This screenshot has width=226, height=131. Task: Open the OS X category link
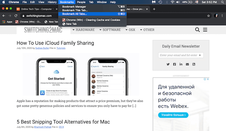tap(61, 127)
